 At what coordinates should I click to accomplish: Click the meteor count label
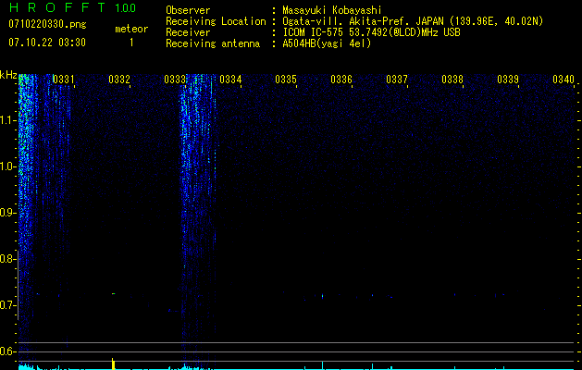click(x=131, y=29)
